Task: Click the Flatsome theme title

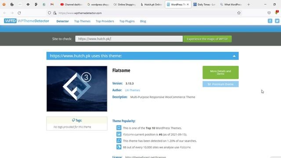Action: [121, 70]
